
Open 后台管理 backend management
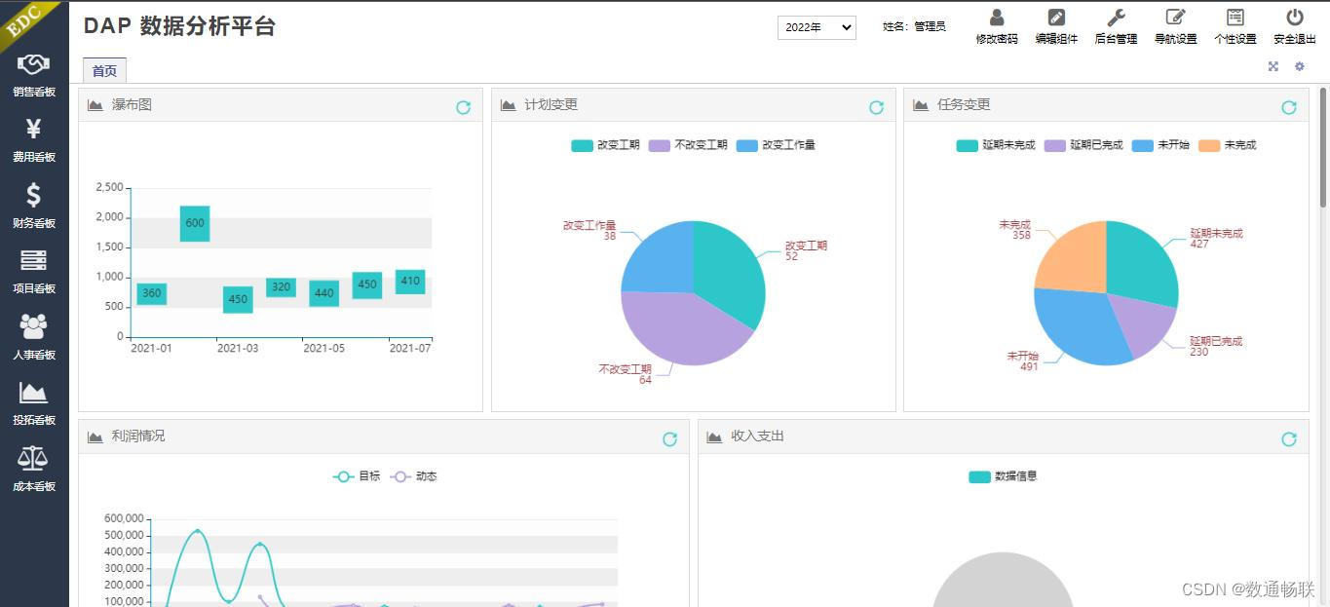[x=1116, y=26]
